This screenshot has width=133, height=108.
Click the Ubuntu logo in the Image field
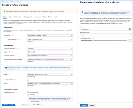pos(29,74)
